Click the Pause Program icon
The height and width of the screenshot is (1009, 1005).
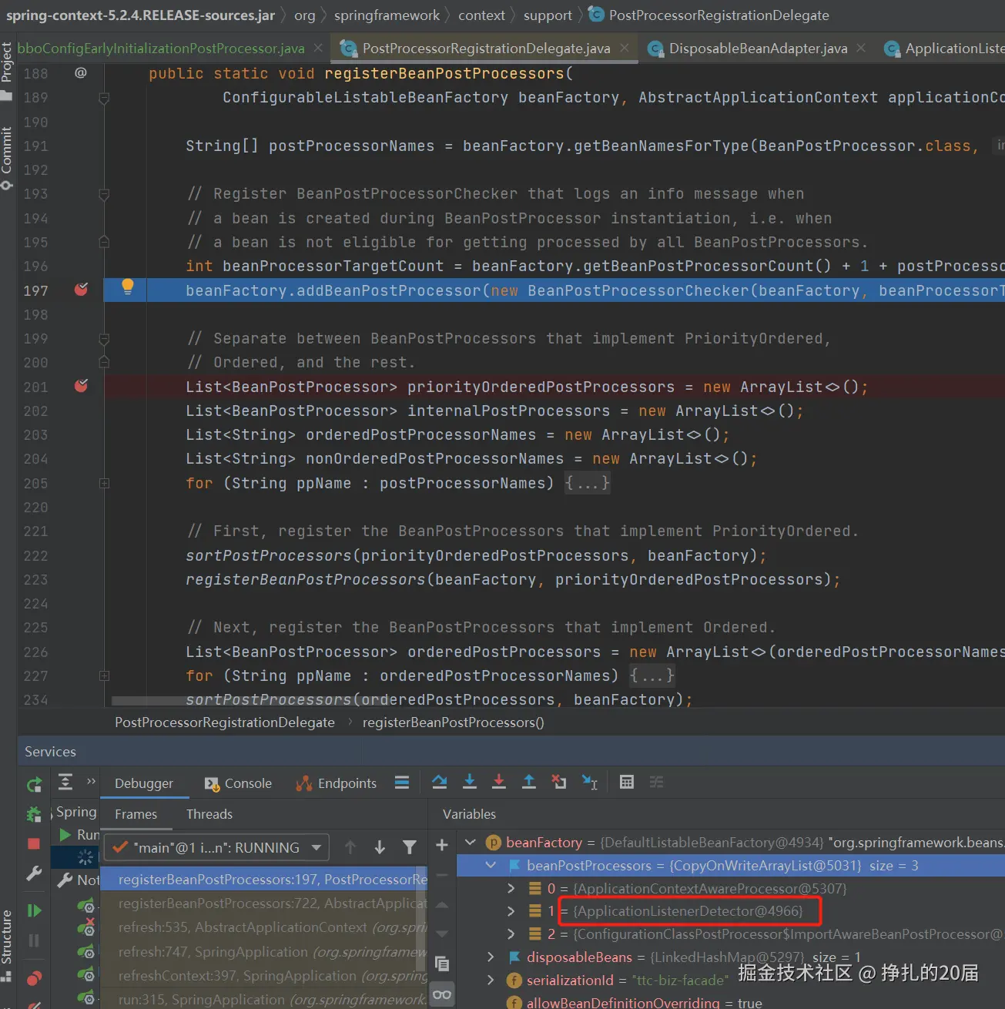point(34,940)
